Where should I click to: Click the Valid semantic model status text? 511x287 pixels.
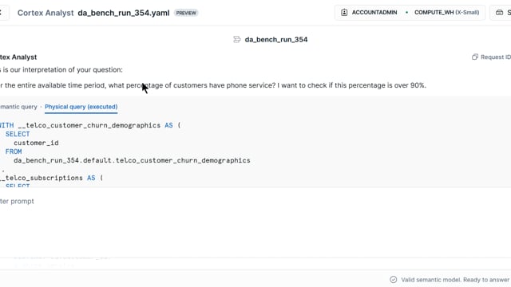coord(455,280)
